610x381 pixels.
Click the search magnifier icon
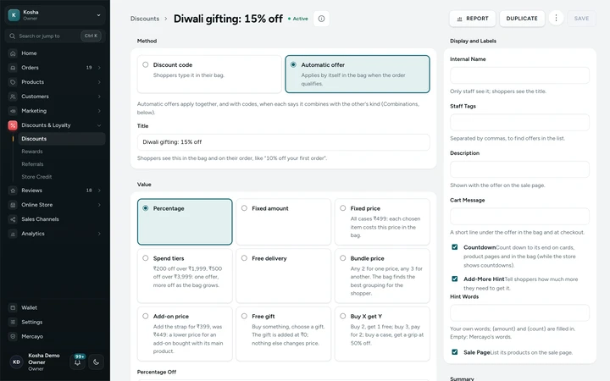pos(13,36)
